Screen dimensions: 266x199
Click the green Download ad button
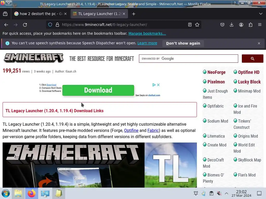point(98,90)
